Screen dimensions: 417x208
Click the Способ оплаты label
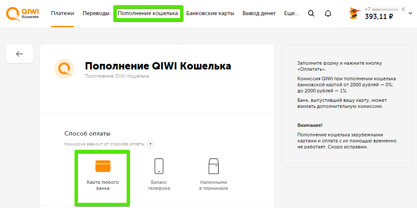[x=87, y=134]
